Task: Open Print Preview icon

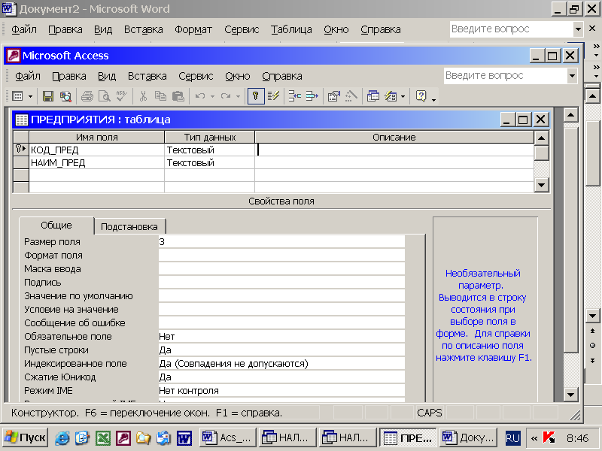Action: [x=105, y=96]
